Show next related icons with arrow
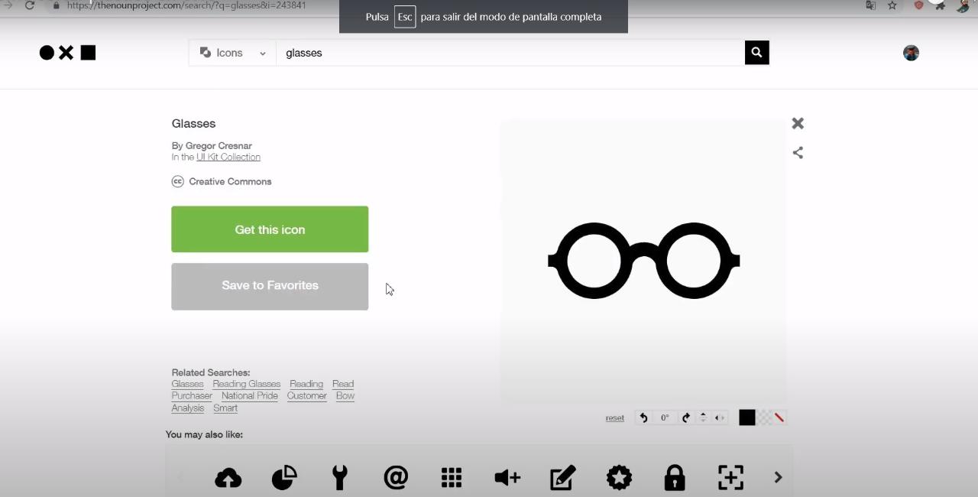978x497 pixels. [x=778, y=477]
